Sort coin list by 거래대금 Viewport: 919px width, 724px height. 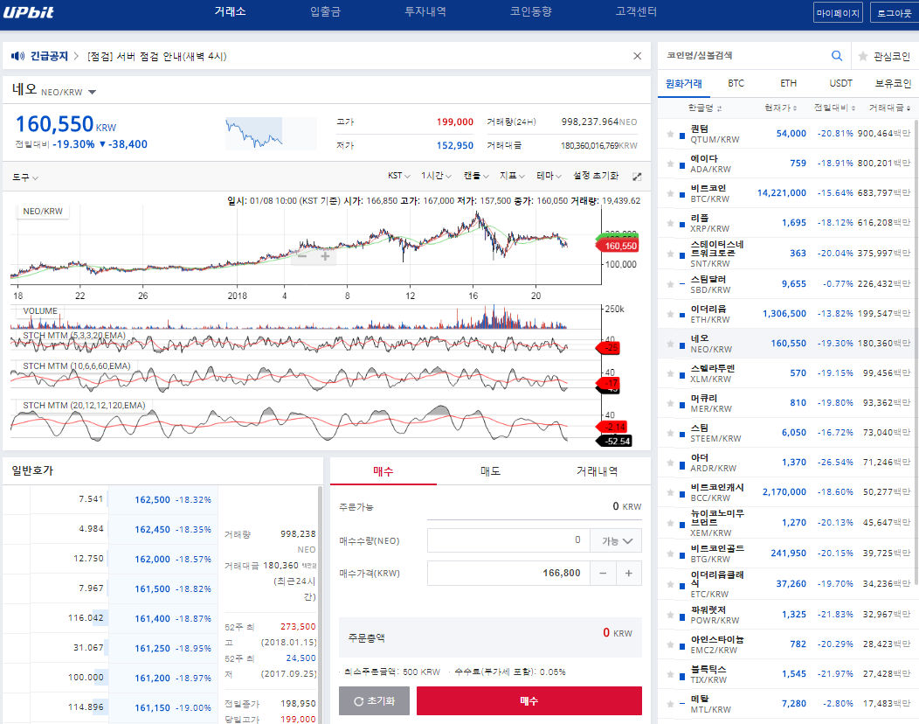(889, 108)
